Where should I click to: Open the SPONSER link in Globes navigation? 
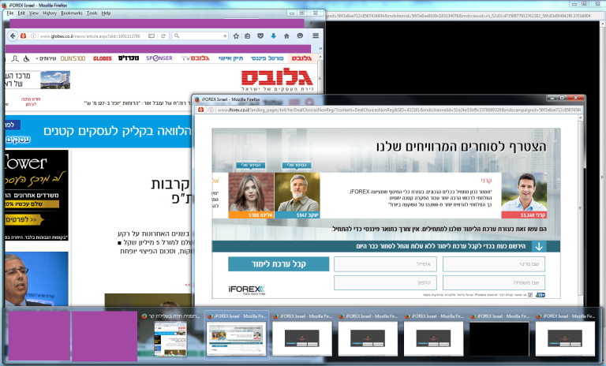159,58
